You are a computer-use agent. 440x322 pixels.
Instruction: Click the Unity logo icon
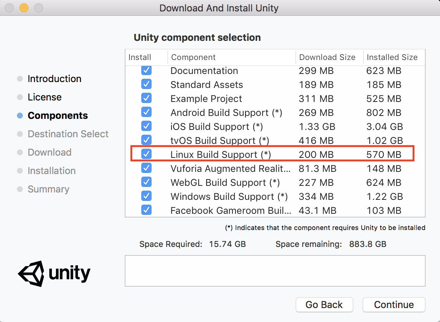pyautogui.click(x=31, y=273)
